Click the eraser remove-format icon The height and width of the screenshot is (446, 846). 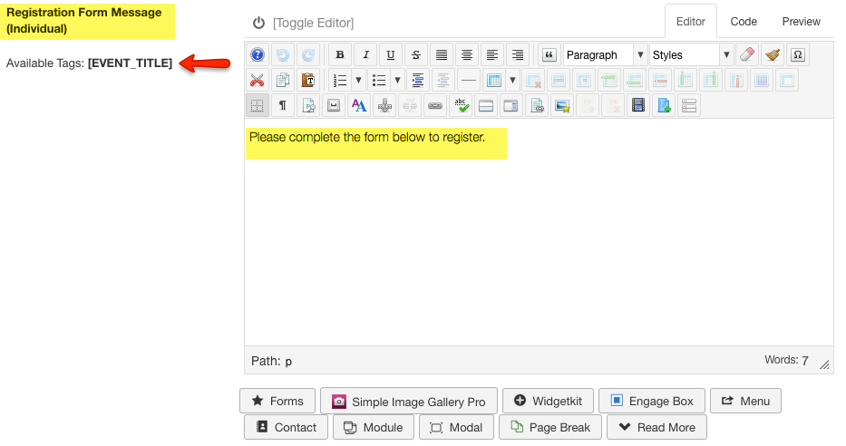pos(747,54)
